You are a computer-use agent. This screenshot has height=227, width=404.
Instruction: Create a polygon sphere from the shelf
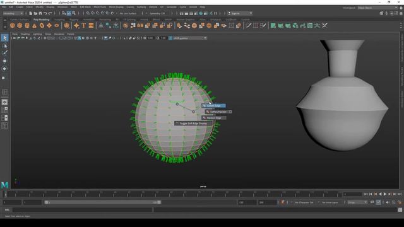point(13,25)
